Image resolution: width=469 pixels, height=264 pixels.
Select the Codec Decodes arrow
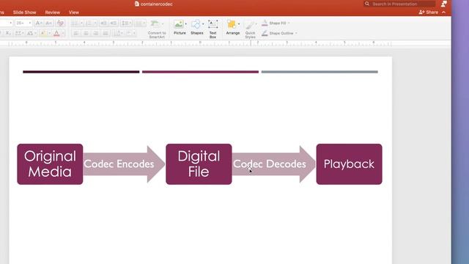coord(273,164)
